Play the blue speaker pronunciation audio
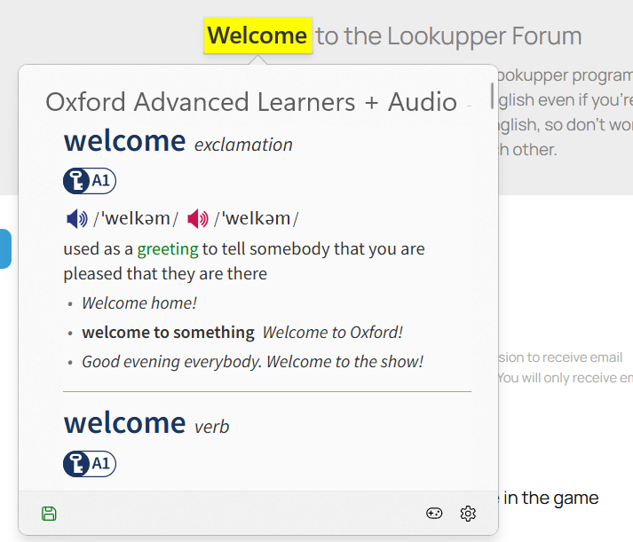This screenshot has height=542, width=633. pyautogui.click(x=77, y=218)
